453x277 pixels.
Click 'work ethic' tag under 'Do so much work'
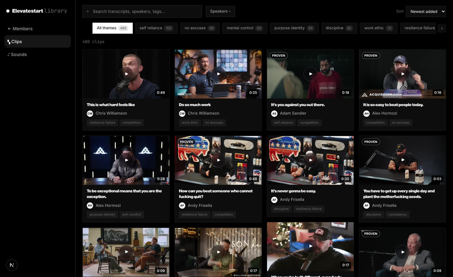coord(190,123)
